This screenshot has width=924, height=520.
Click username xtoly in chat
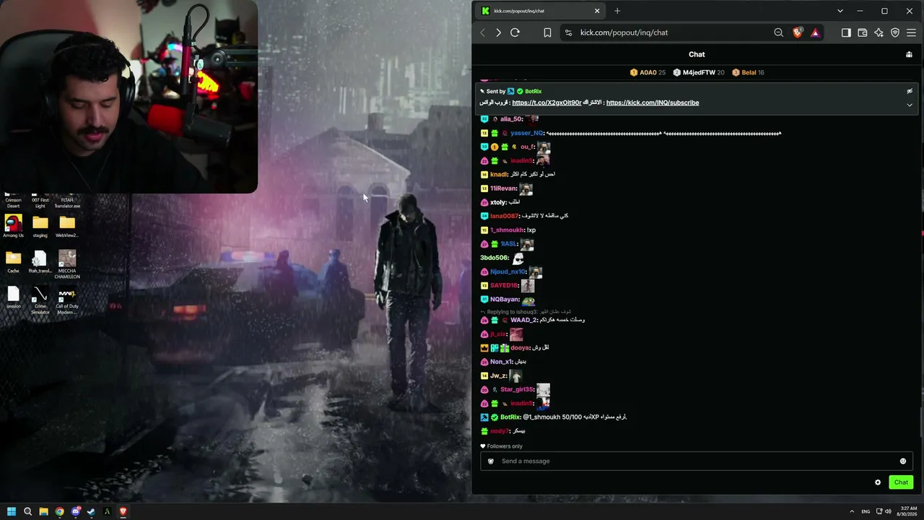(x=498, y=202)
